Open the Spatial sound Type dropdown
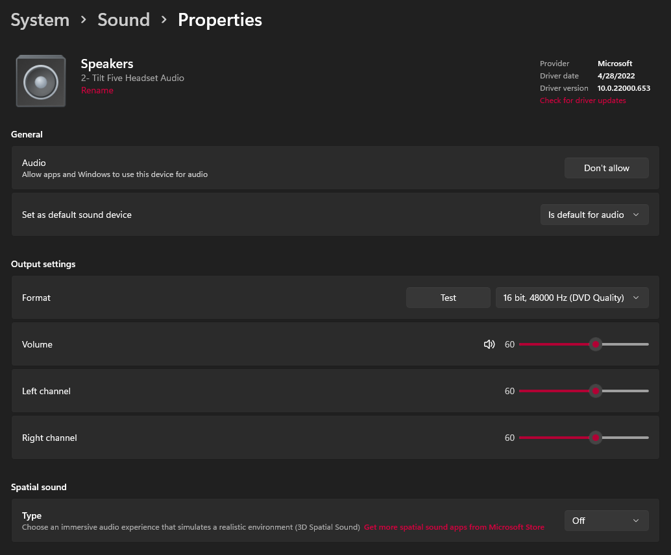The height and width of the screenshot is (555, 671). point(606,521)
